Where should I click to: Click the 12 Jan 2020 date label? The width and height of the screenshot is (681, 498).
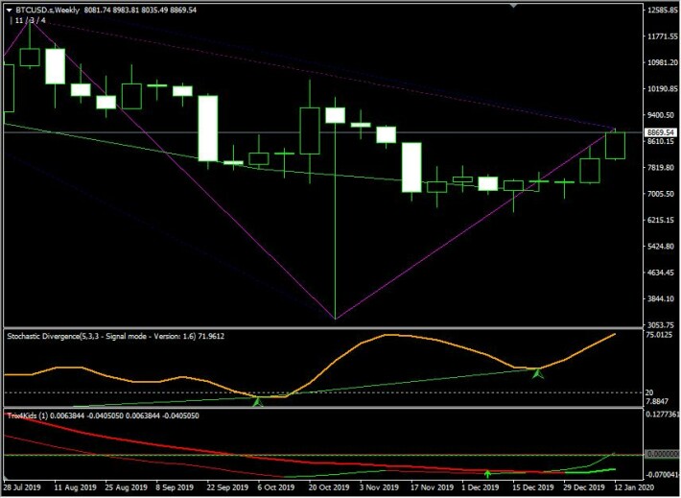(635, 487)
